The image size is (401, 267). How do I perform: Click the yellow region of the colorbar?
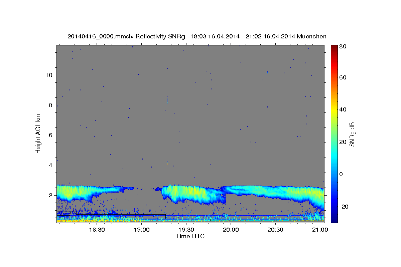(x=334, y=110)
